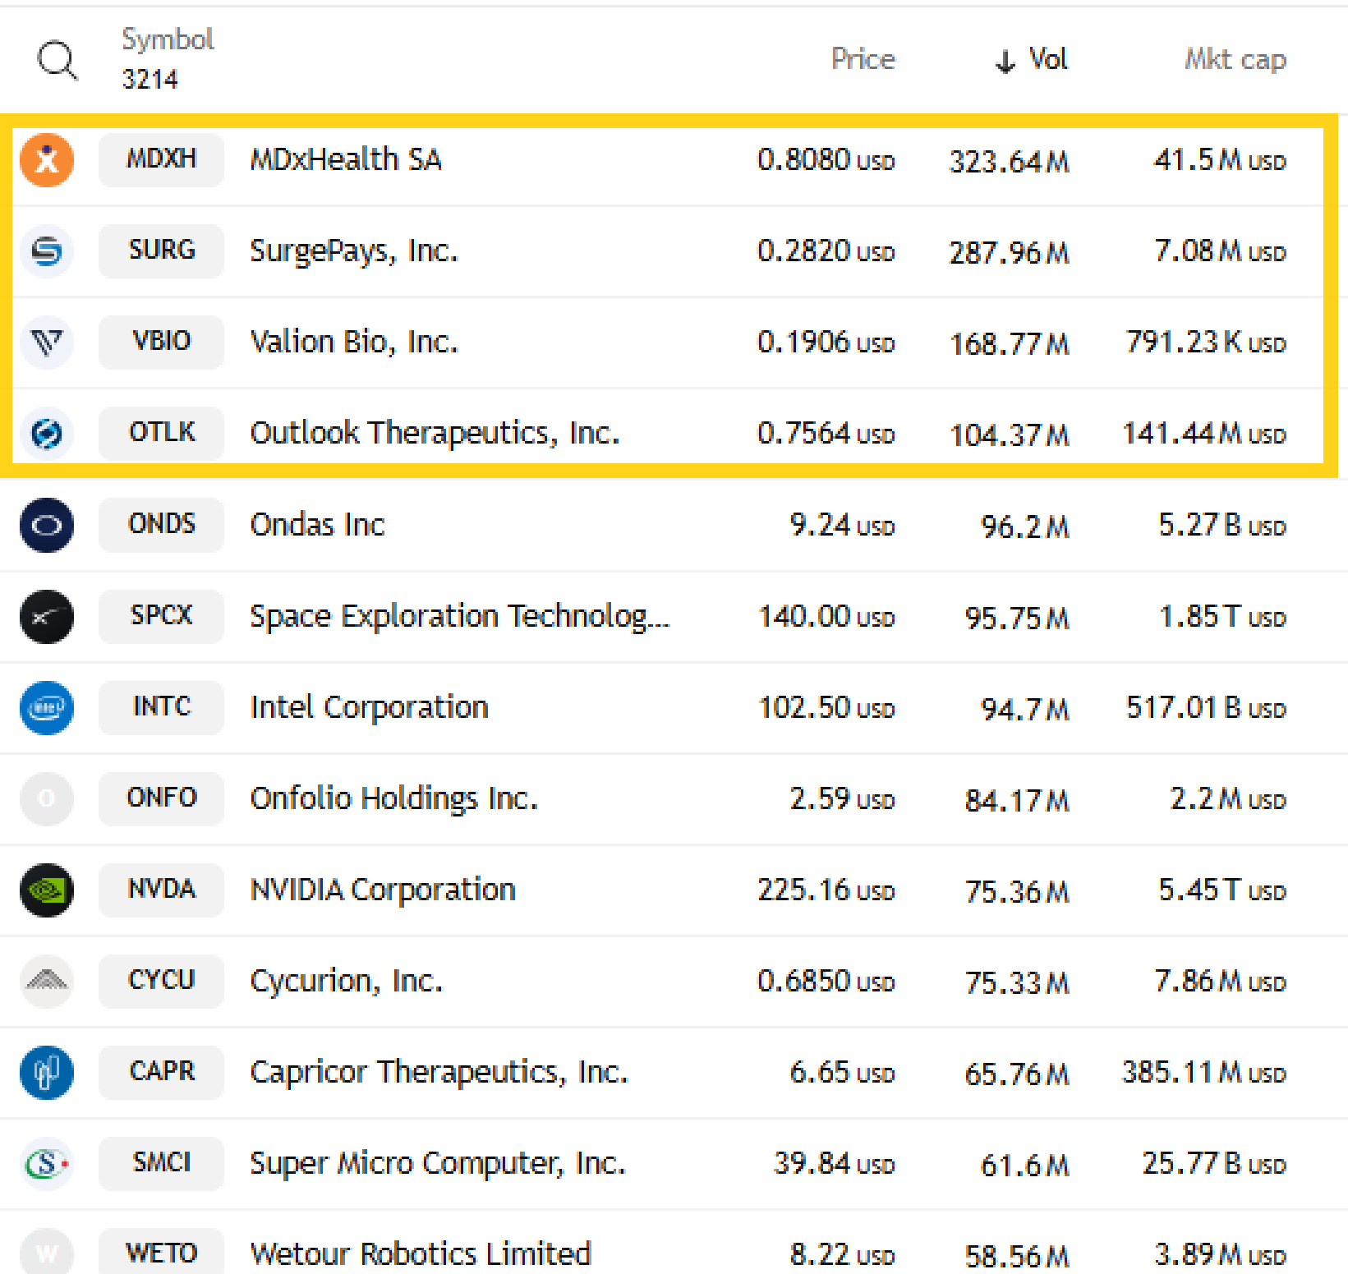This screenshot has height=1274, width=1348.
Task: Select the 65.76 M volume cell
Action: [x=1017, y=1074]
